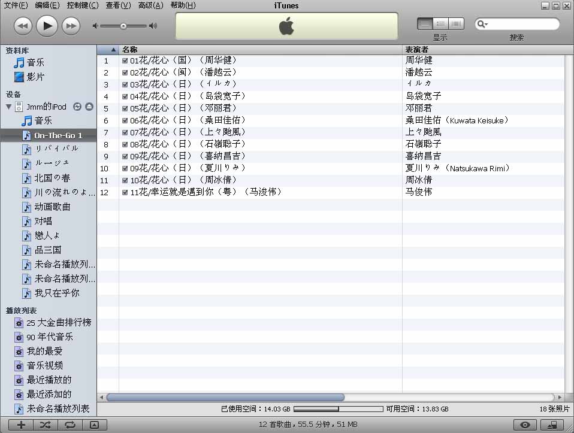Open the 文件(F) menu
The height and width of the screenshot is (433, 574).
coord(16,5)
